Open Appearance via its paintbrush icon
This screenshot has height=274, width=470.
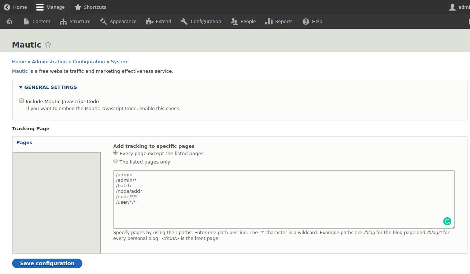[103, 21]
